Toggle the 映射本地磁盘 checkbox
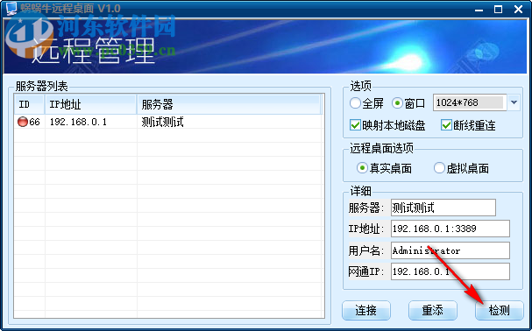 355,125
